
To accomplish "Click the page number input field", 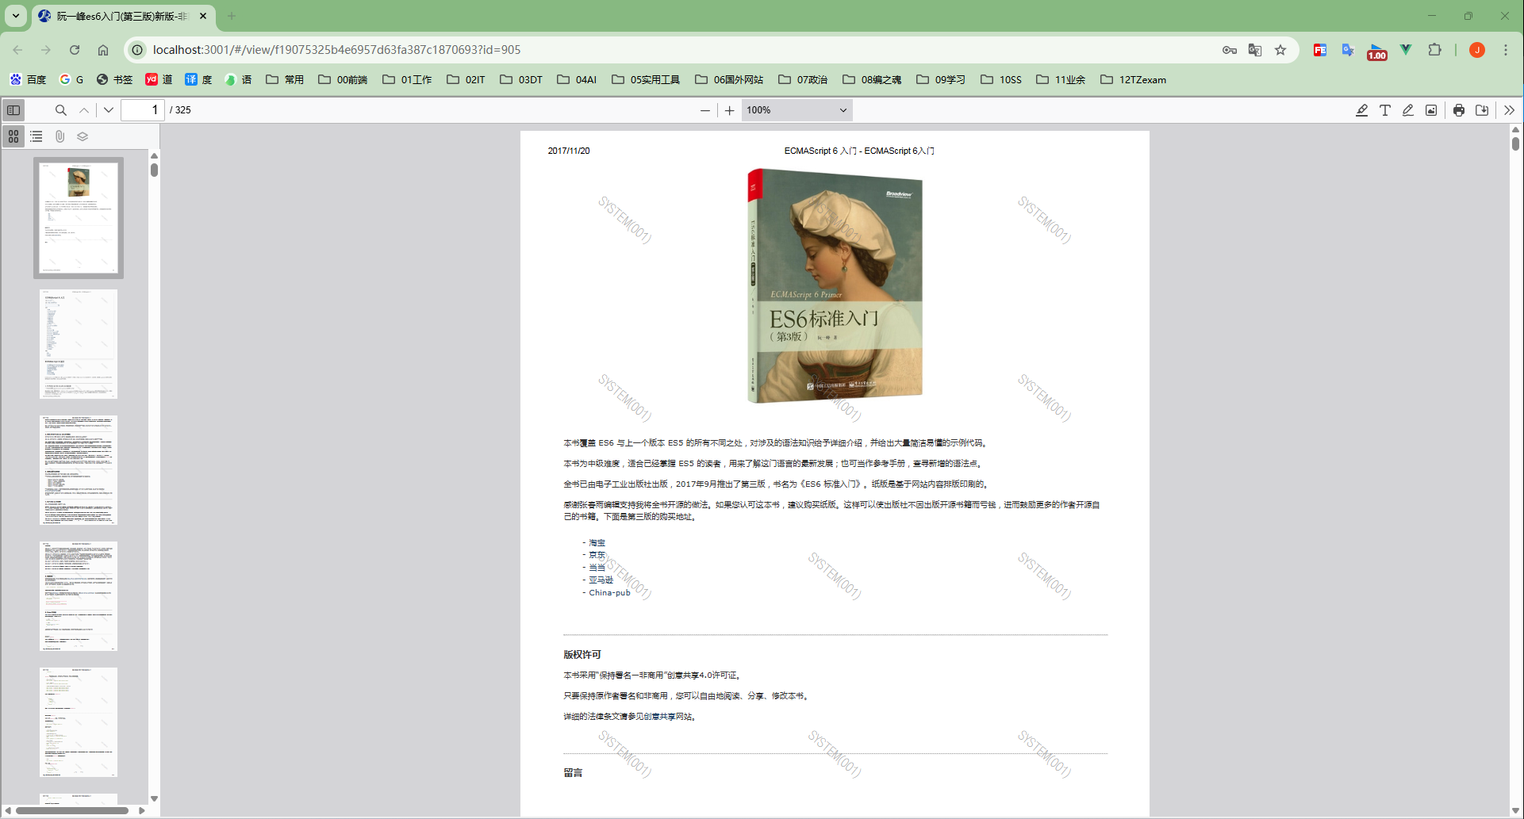I will point(143,110).
